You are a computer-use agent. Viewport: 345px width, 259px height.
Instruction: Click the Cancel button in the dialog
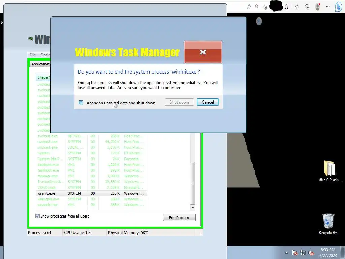(208, 102)
